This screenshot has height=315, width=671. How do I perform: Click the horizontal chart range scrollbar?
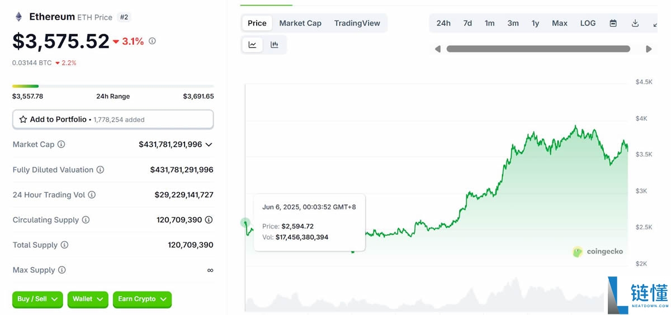538,49
